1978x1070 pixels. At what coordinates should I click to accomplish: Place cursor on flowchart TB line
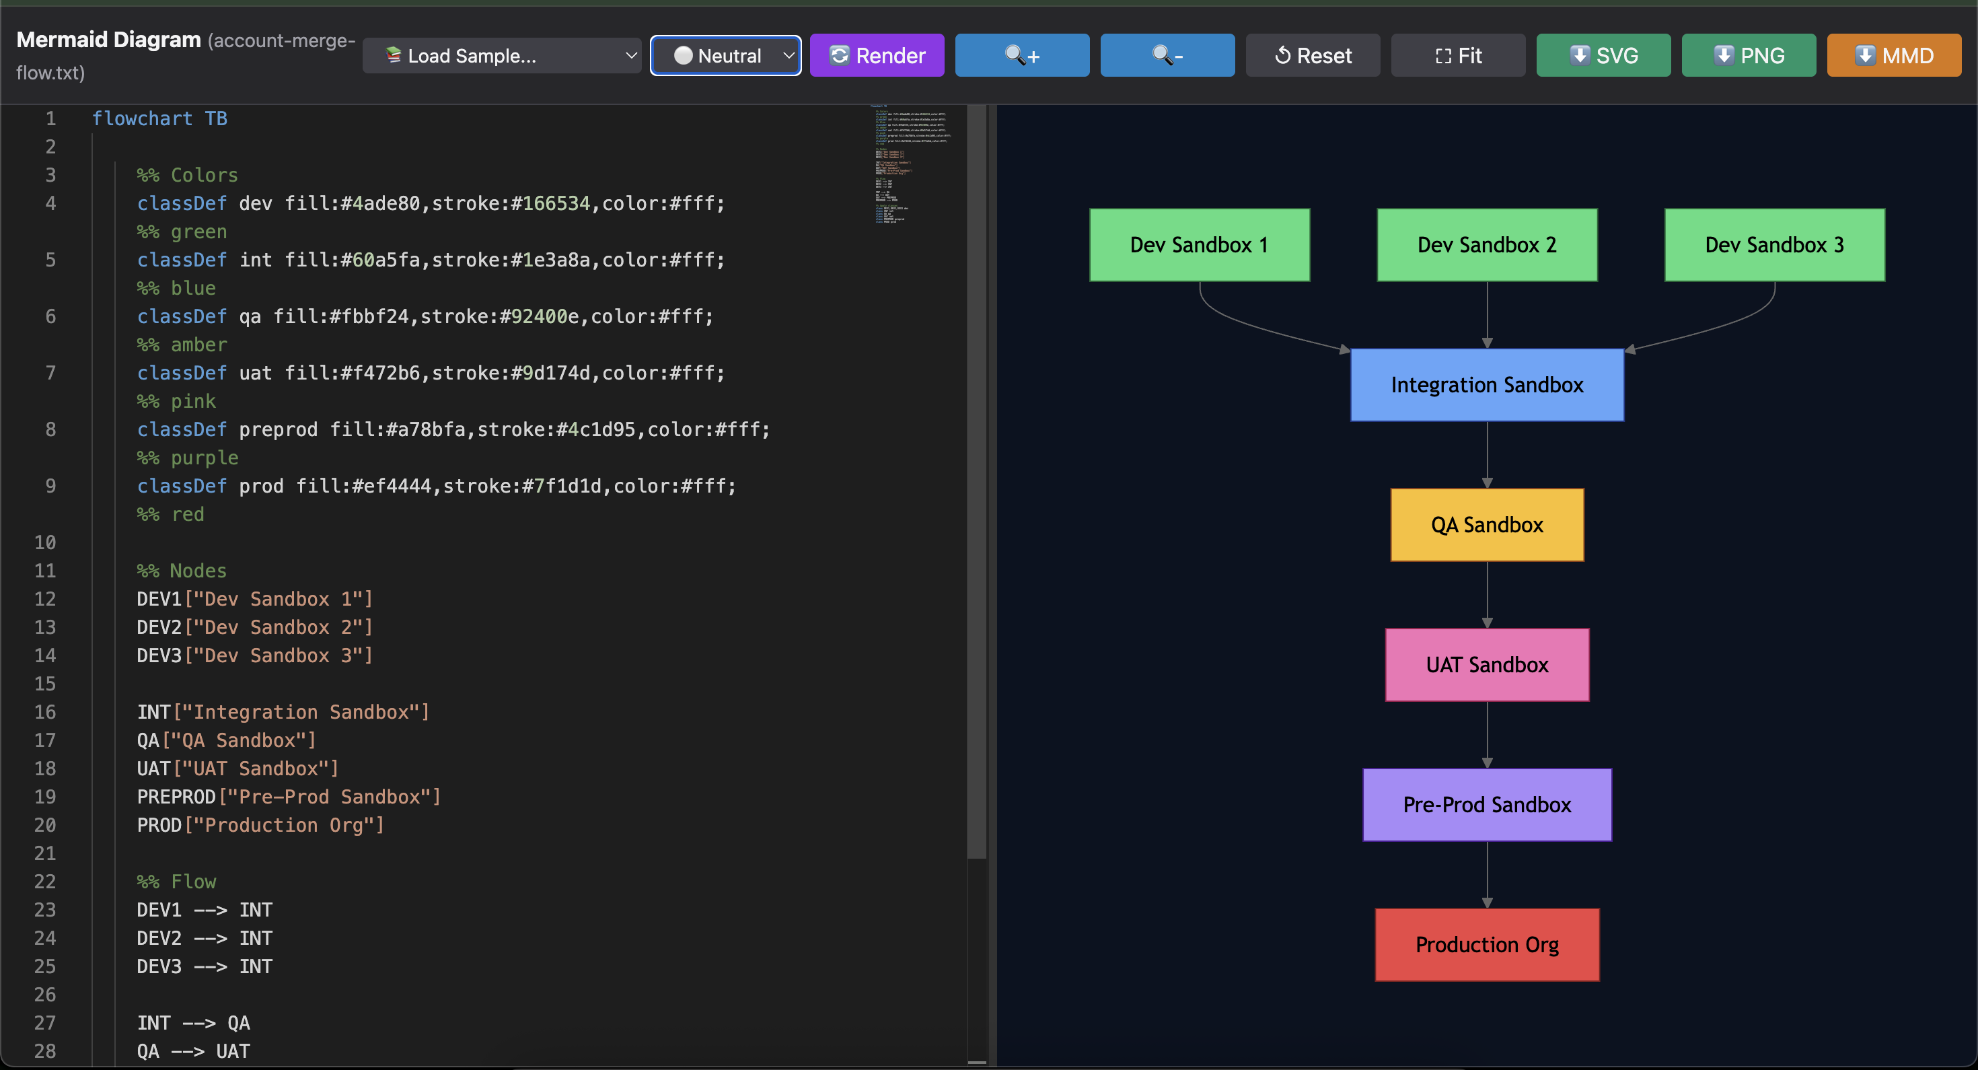click(159, 118)
